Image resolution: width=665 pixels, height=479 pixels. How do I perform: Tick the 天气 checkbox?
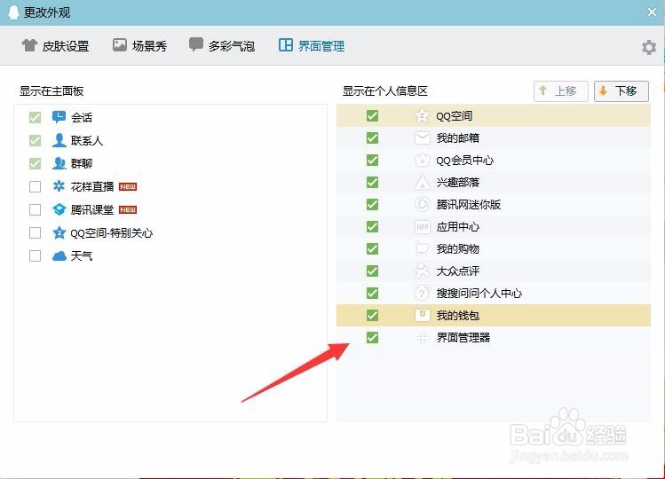pos(36,255)
